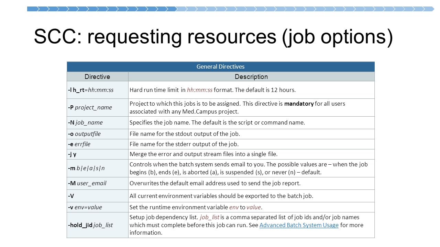Screen dimensions: 440x247
Task: Select the '-hold_jid job_list' directive cell
Action: click(98, 225)
